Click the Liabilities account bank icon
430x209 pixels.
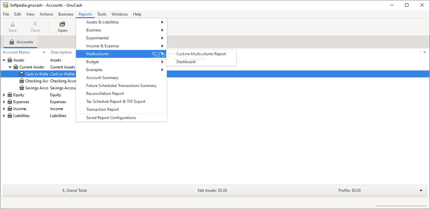10,116
